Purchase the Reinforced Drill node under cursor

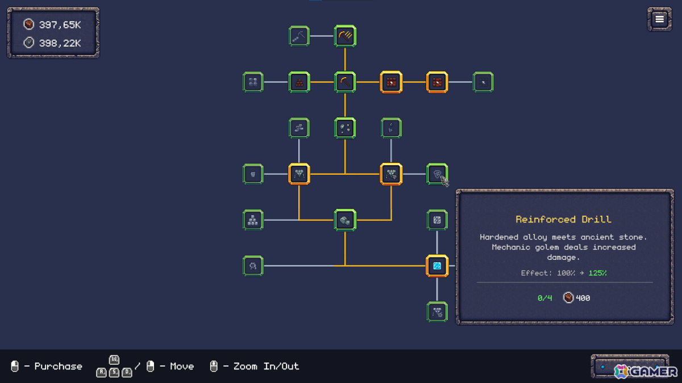tap(437, 174)
